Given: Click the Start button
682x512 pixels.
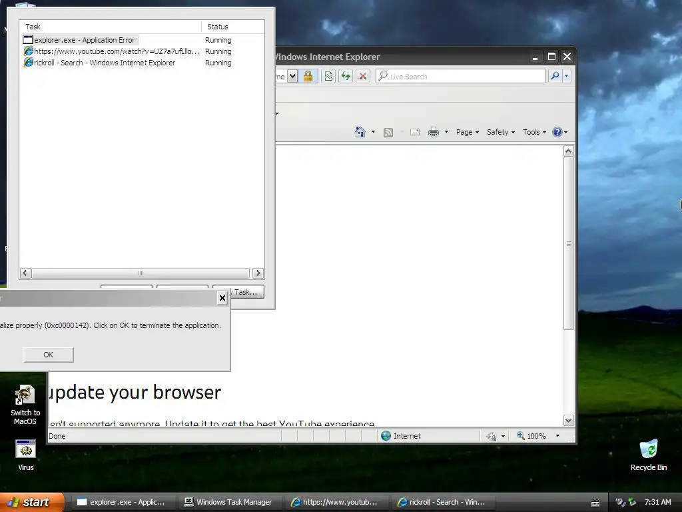Looking at the screenshot, I should point(32,502).
